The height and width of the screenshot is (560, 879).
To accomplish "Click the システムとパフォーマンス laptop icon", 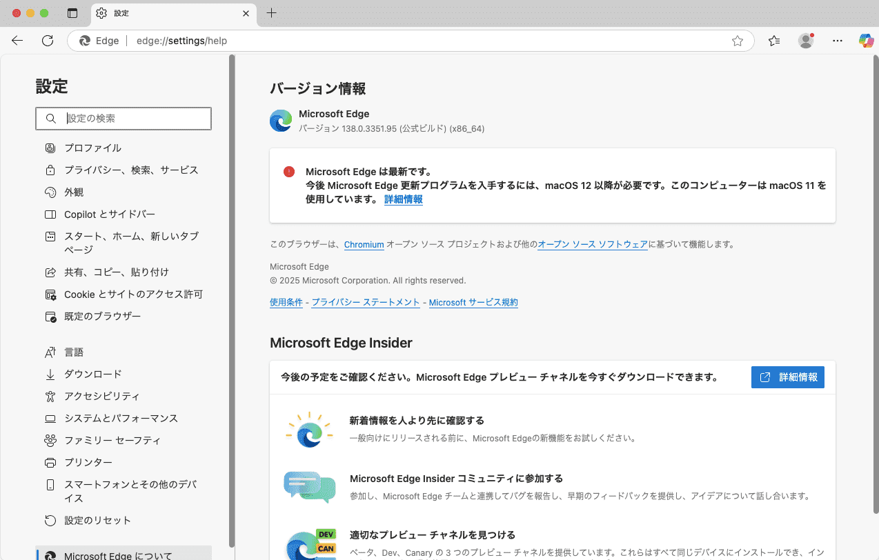I will (50, 419).
